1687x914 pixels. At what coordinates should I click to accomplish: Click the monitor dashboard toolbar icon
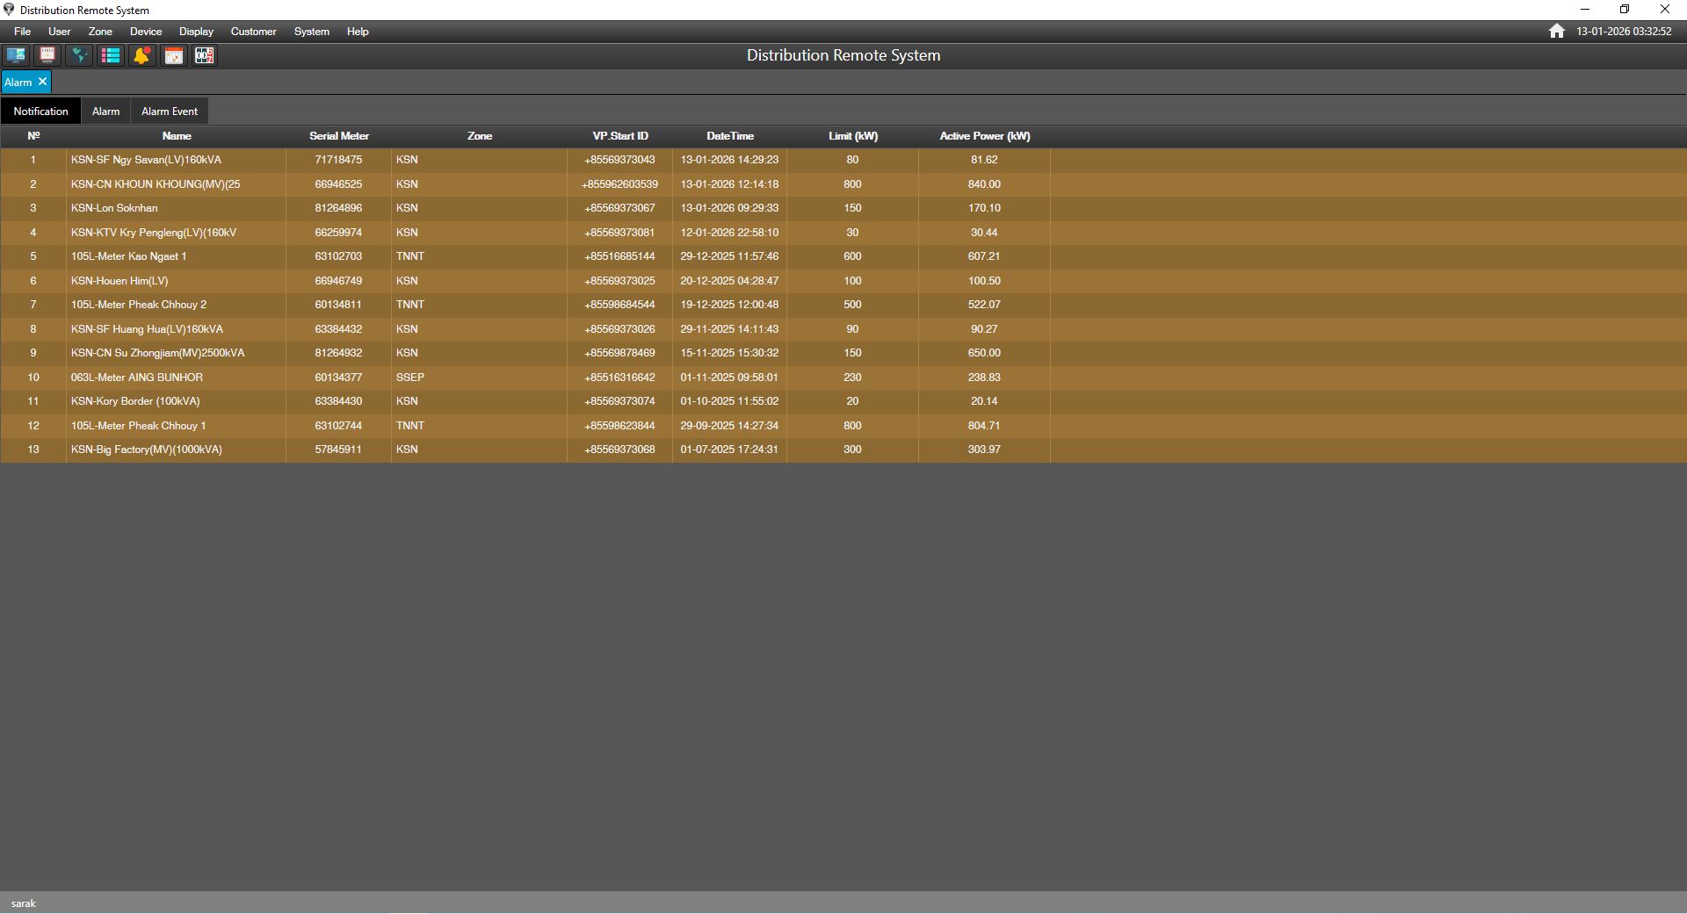coord(16,55)
